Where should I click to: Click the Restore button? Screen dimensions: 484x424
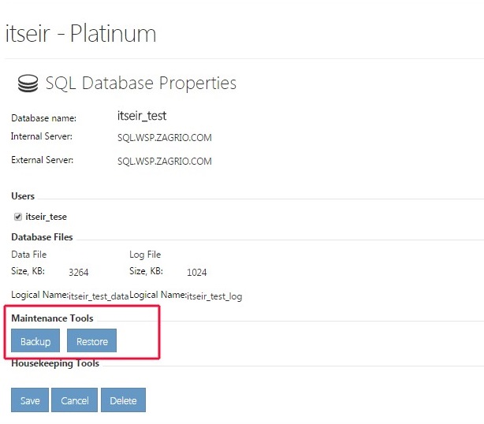[x=91, y=340]
